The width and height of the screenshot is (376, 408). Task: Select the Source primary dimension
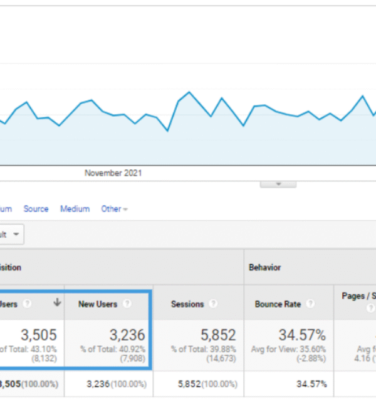click(x=36, y=209)
